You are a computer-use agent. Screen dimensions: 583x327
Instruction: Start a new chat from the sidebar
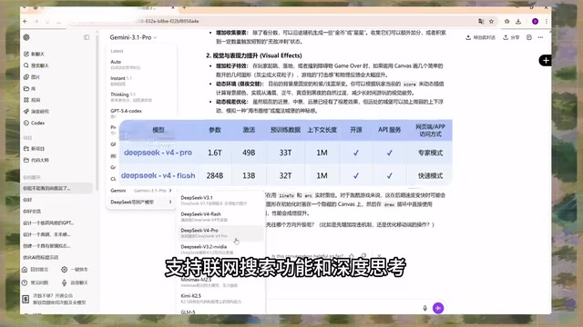tap(35, 54)
